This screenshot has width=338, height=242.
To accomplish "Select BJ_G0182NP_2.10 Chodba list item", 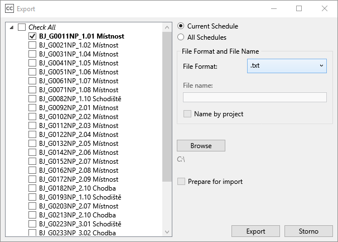I will [x=77, y=188].
